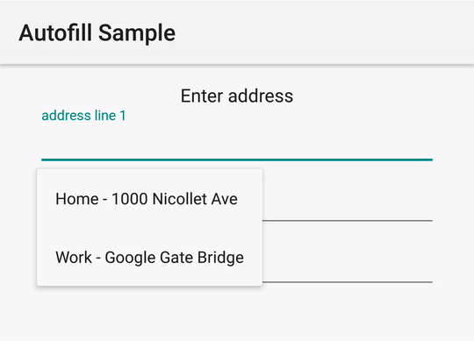Tap the gray underline next to Work entry
Image resolution: width=474 pixels, height=341 pixels.
point(348,282)
